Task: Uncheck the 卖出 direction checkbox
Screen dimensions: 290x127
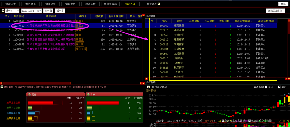Action: click(x=279, y=87)
